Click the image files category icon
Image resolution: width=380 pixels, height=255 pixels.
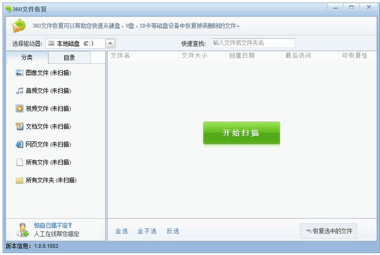(20, 73)
